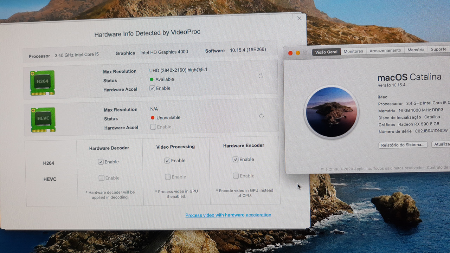
Task: Click the Disco de Inicialização Catalina text
Action: 409,117
